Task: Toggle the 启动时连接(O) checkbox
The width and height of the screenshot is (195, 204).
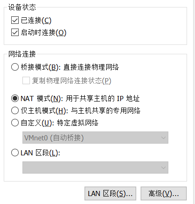Action: [15, 32]
